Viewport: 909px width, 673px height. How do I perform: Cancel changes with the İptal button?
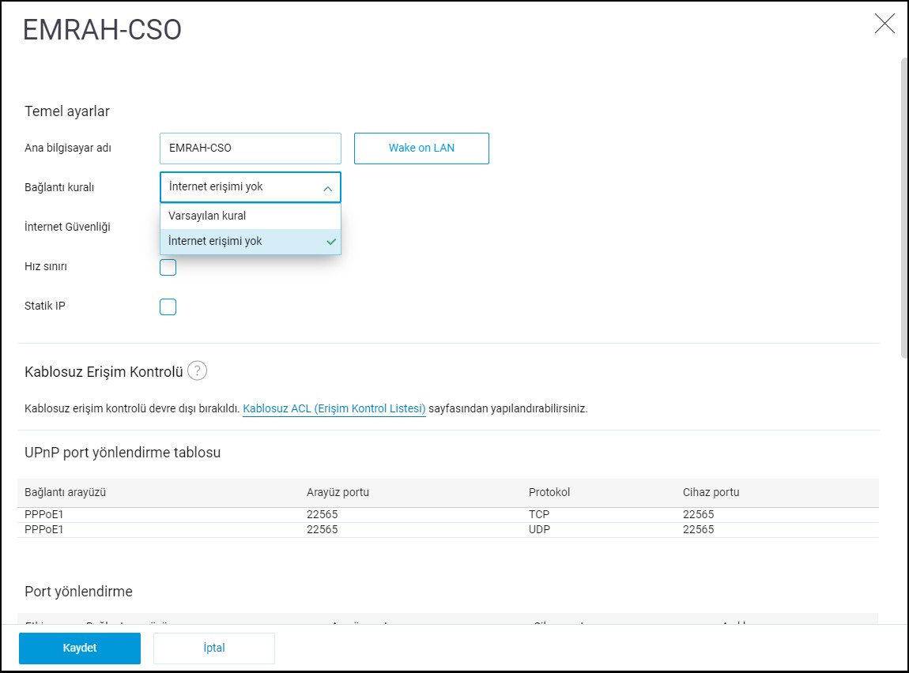point(214,648)
